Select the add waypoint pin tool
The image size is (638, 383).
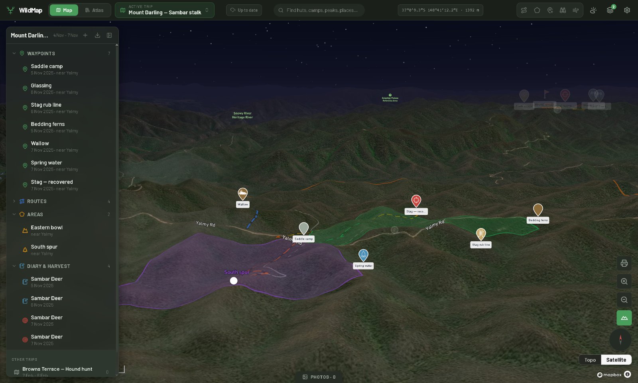click(x=550, y=10)
